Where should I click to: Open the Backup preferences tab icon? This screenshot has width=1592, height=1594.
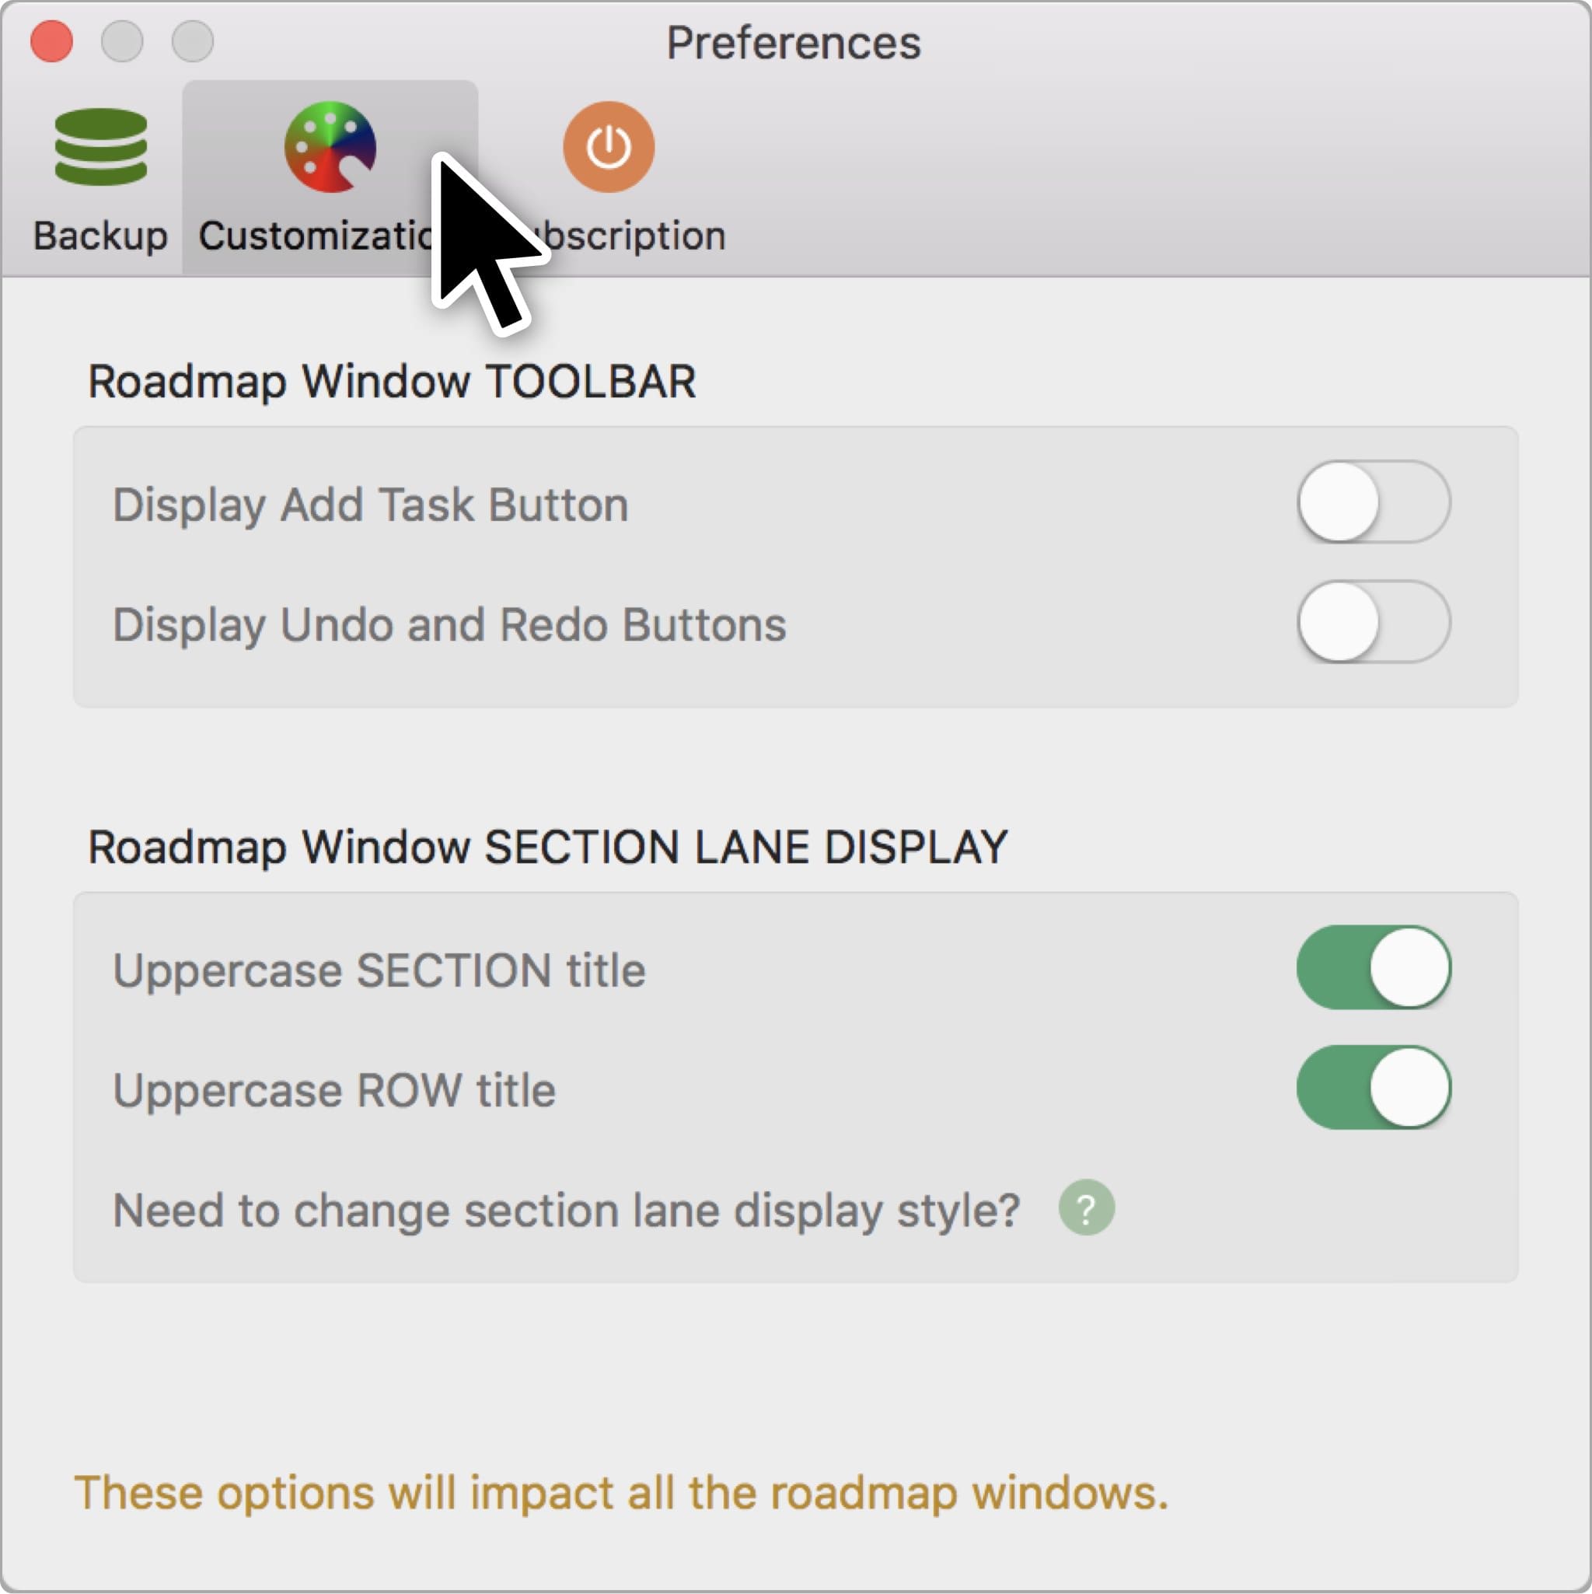point(100,147)
